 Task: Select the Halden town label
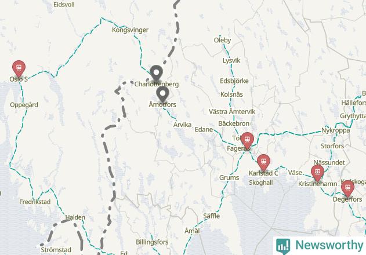(x=75, y=217)
